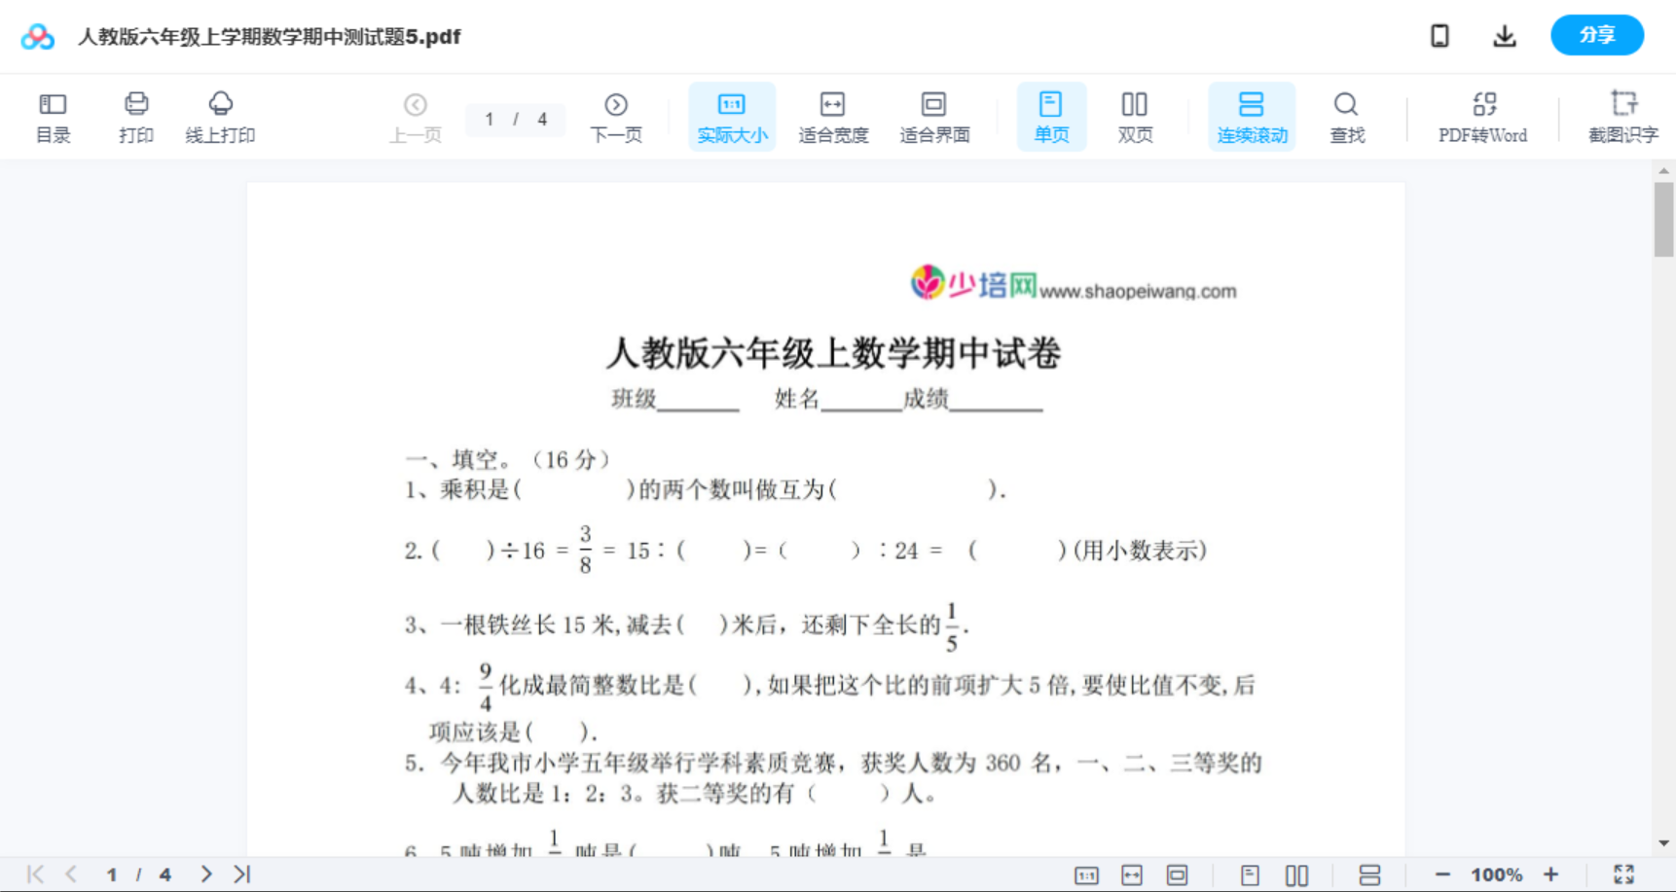Toggle 双页 two-page view mode

coord(1135,116)
